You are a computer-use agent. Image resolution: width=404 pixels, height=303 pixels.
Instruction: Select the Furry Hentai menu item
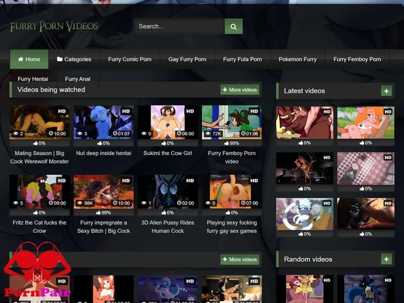tap(33, 79)
